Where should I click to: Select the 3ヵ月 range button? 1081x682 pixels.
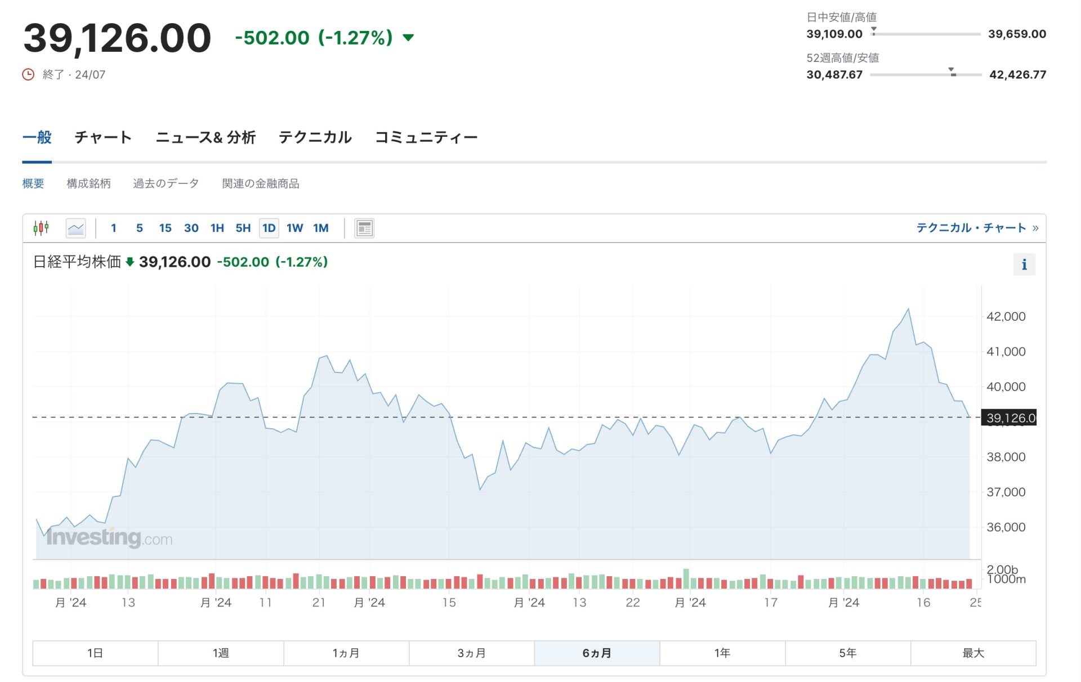[x=471, y=653]
